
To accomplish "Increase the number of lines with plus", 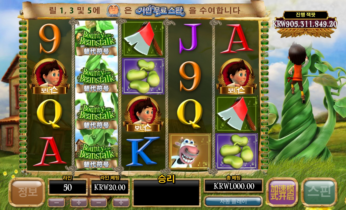I will [79, 203].
